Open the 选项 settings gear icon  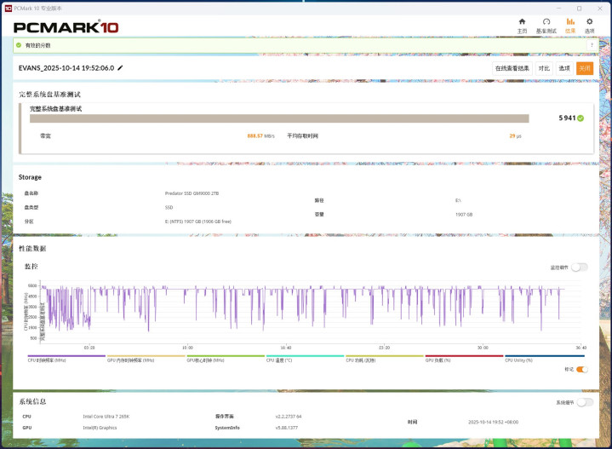[589, 22]
